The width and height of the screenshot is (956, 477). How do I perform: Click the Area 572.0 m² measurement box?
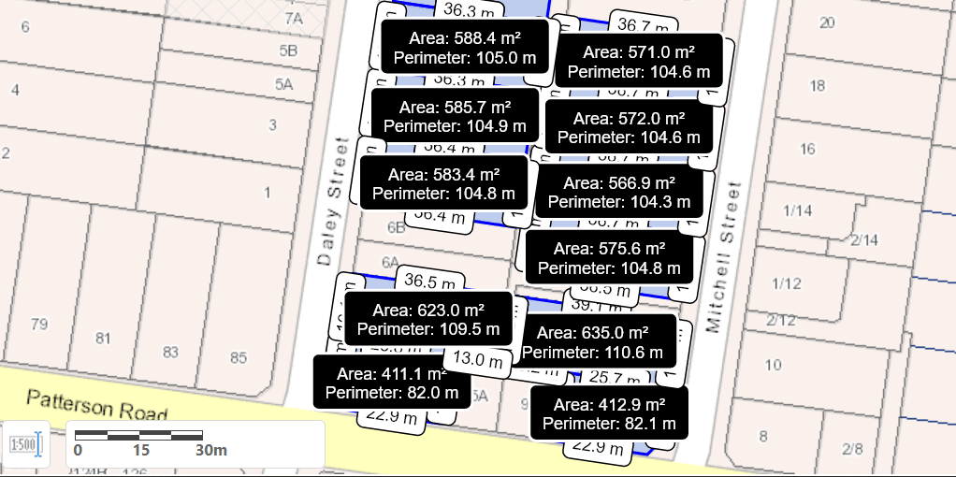pos(629,127)
